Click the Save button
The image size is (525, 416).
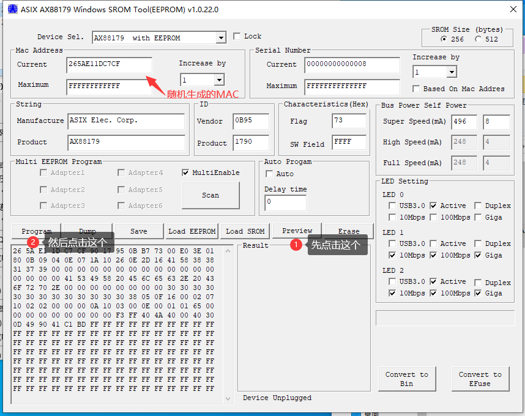139,231
